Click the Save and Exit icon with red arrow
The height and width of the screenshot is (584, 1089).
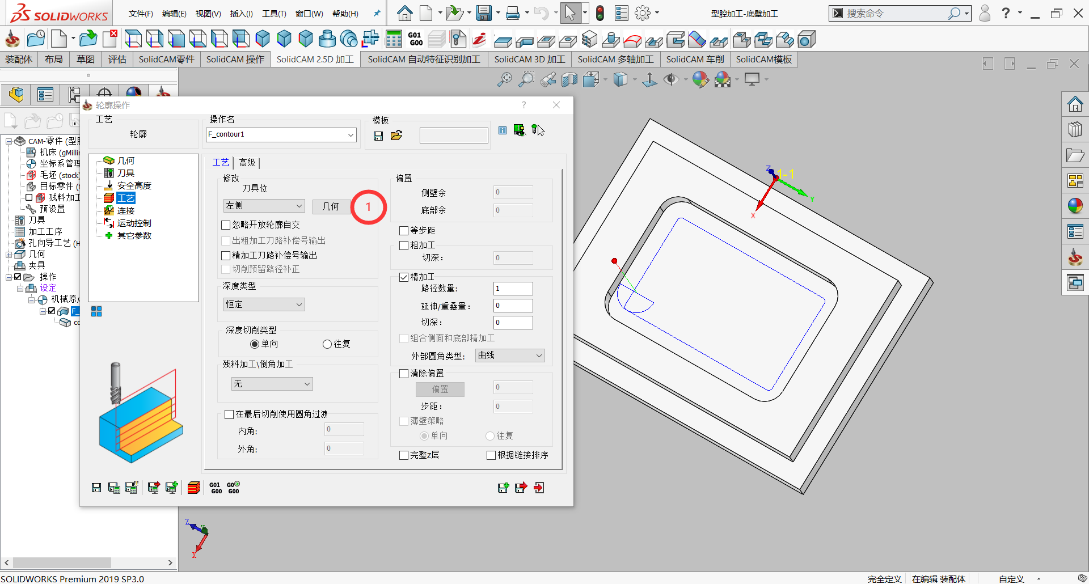click(x=521, y=488)
